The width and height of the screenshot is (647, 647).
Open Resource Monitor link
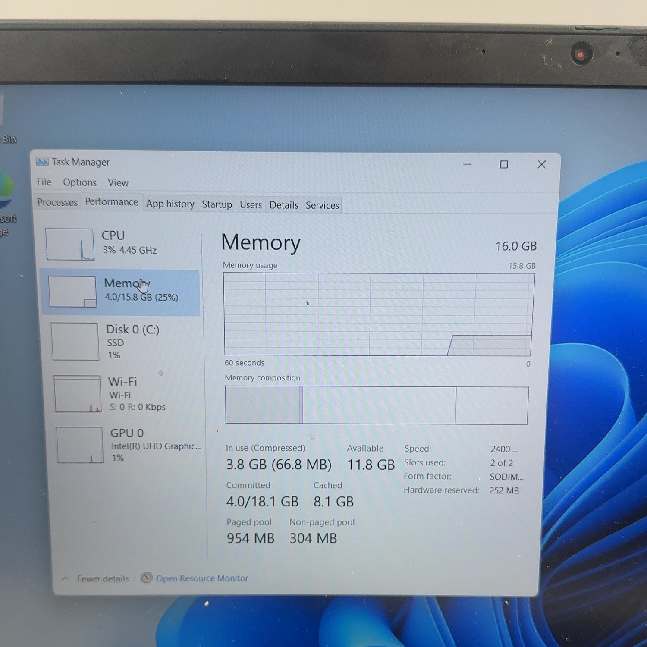pyautogui.click(x=202, y=578)
